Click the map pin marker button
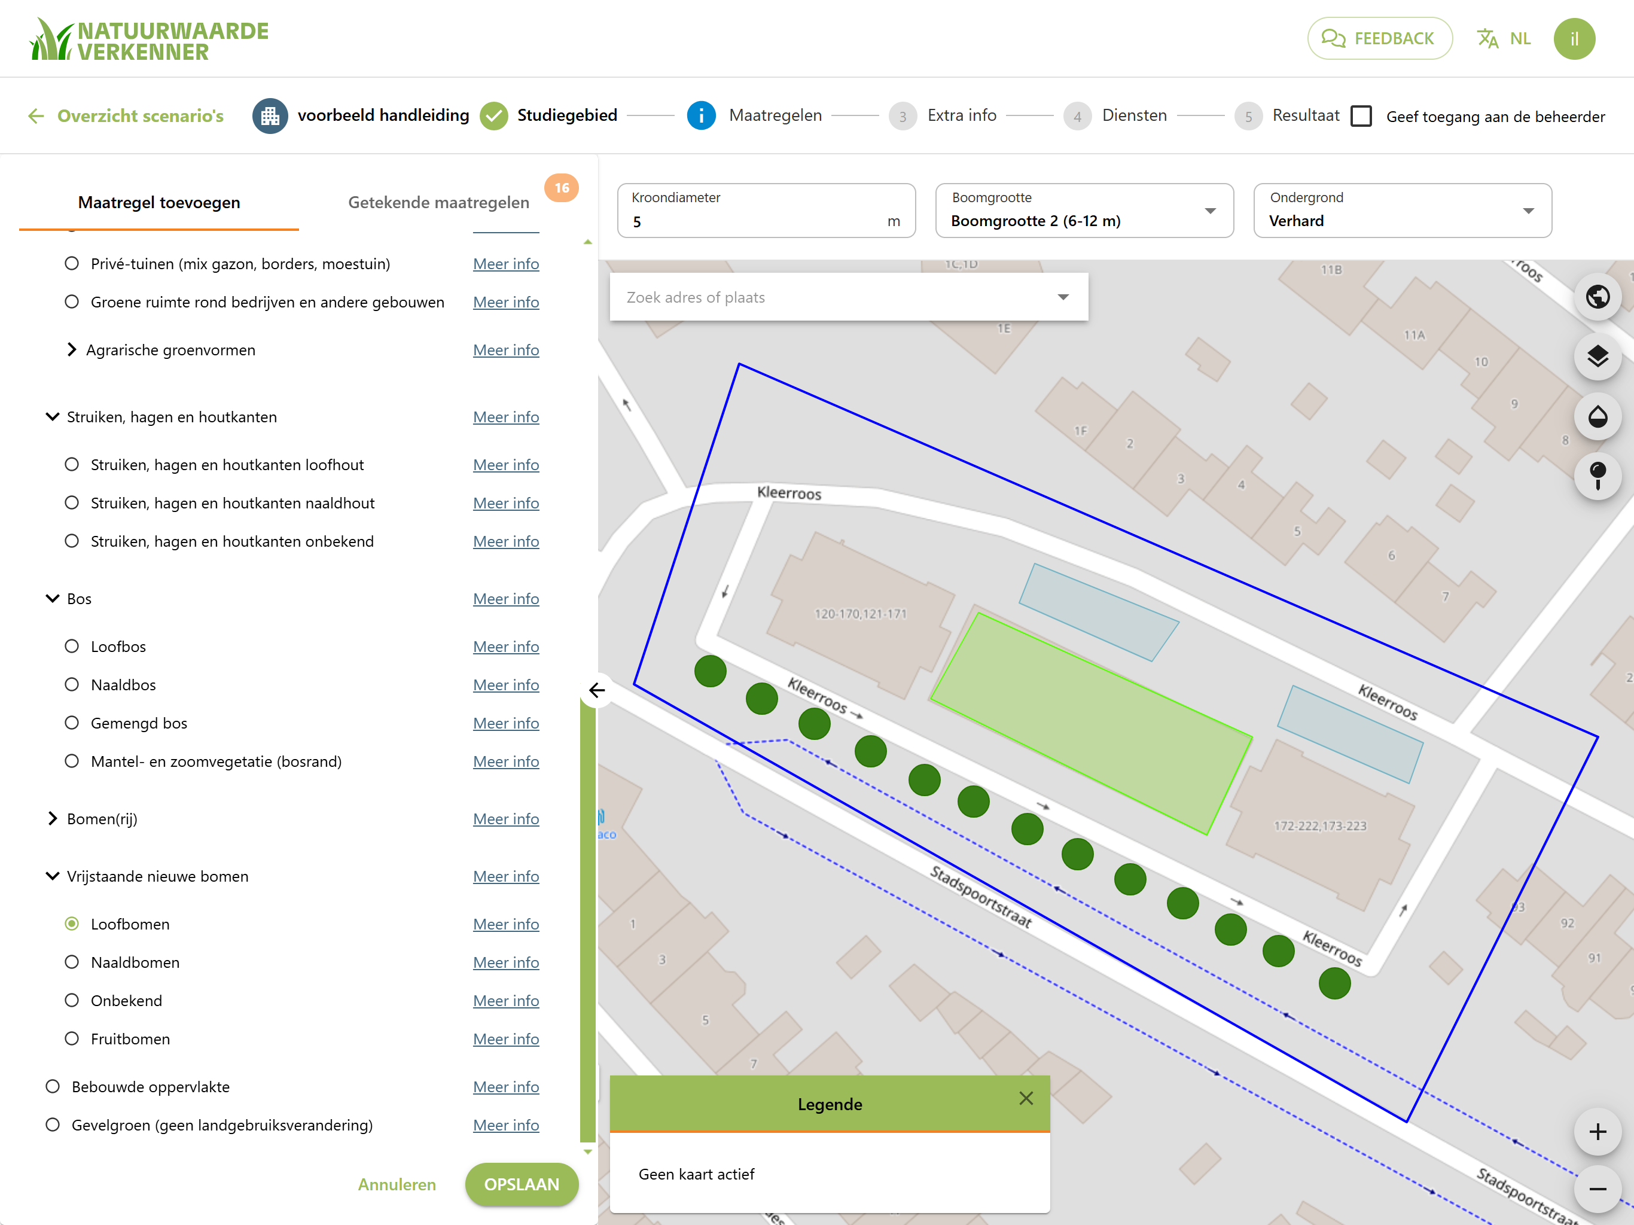The image size is (1634, 1225). click(1598, 477)
